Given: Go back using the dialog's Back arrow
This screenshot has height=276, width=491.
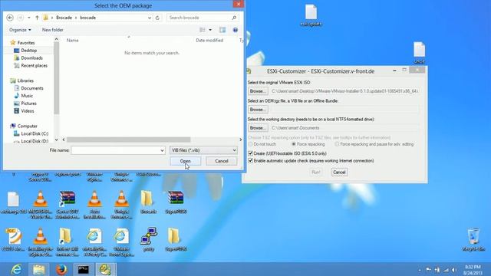Looking at the screenshot, I should (10, 18).
